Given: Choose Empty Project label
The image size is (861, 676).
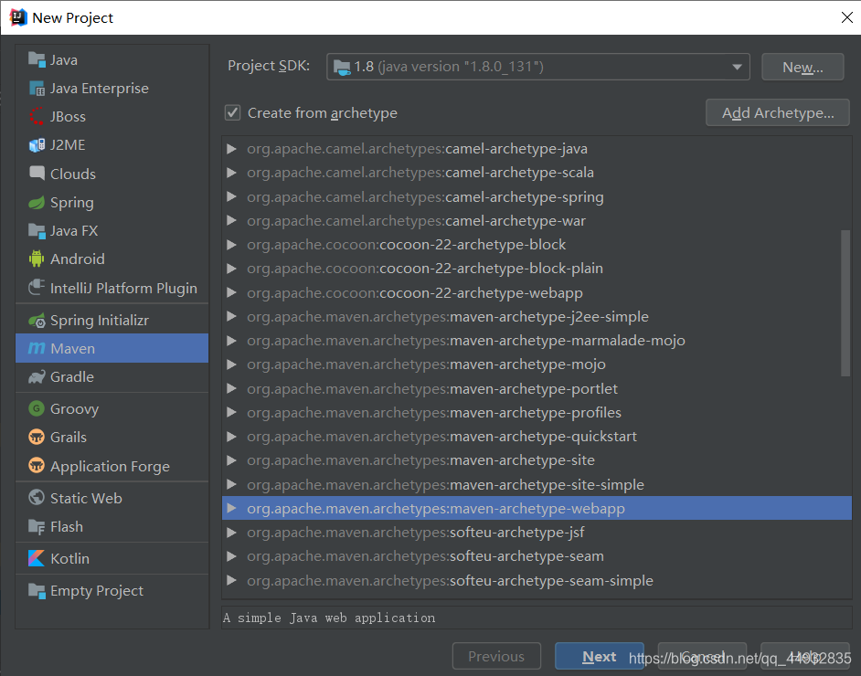Looking at the screenshot, I should [x=97, y=590].
